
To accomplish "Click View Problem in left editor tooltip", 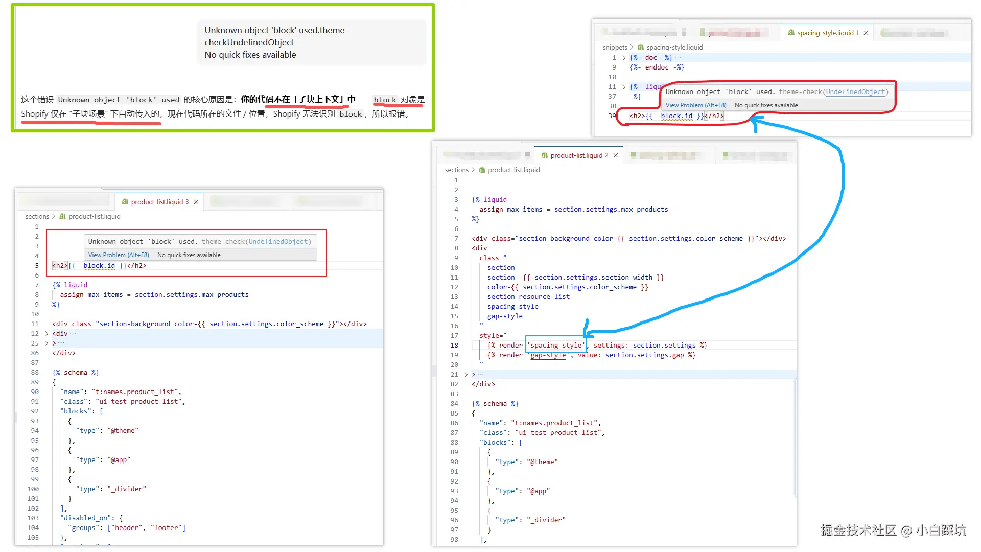I will click(x=119, y=255).
